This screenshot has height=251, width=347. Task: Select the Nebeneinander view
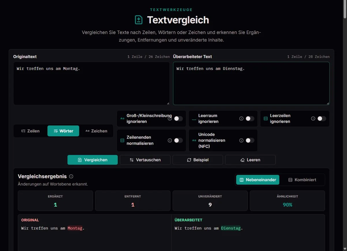258,180
